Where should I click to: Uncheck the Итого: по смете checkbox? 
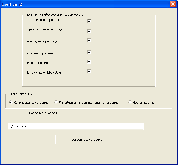pos(89,62)
